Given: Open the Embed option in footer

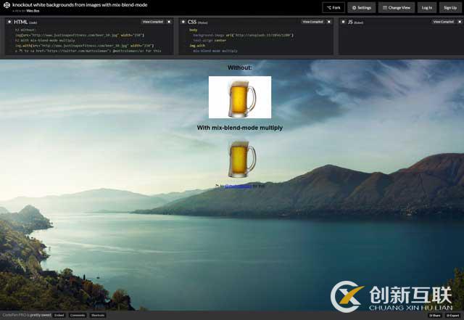Looking at the screenshot, I should coord(59,315).
